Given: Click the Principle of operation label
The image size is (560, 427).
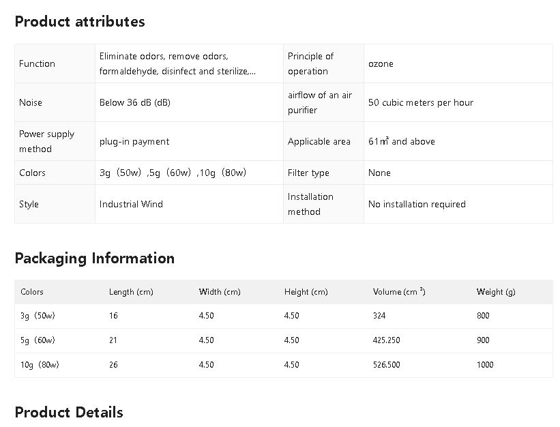Looking at the screenshot, I should pos(311,63).
